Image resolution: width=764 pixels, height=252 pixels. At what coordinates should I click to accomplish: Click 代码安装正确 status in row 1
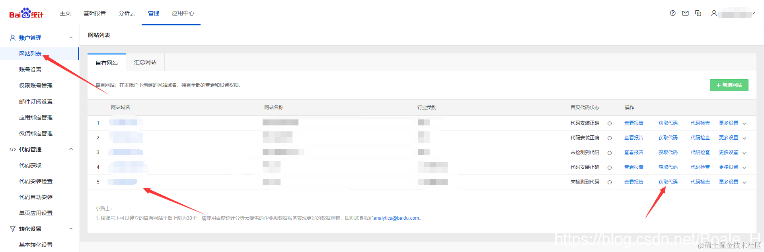pos(585,123)
